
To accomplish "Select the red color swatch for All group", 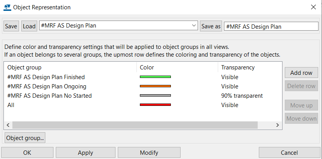I will 155,105.
